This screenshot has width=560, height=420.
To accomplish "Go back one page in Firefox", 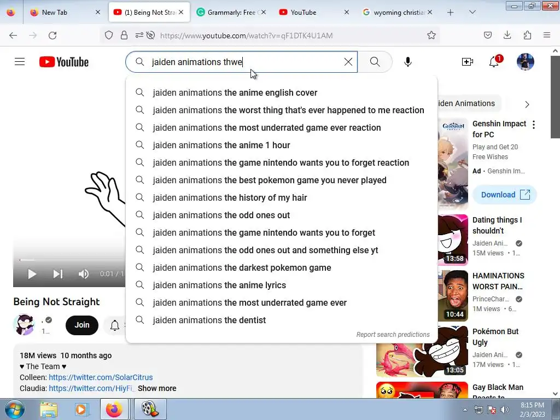I will point(13,35).
